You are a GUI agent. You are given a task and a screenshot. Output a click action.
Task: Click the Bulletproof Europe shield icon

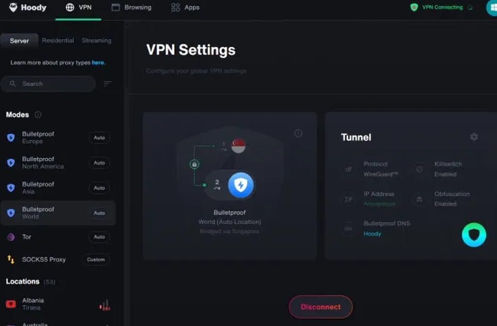pos(11,138)
